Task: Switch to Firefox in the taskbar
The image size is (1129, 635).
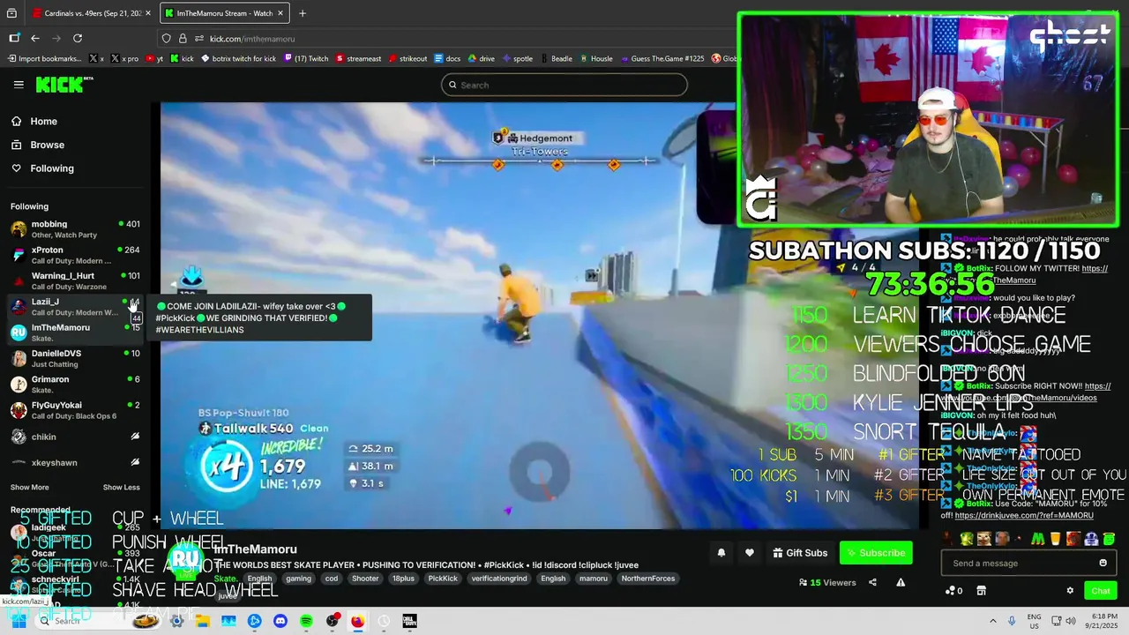Action: [357, 621]
